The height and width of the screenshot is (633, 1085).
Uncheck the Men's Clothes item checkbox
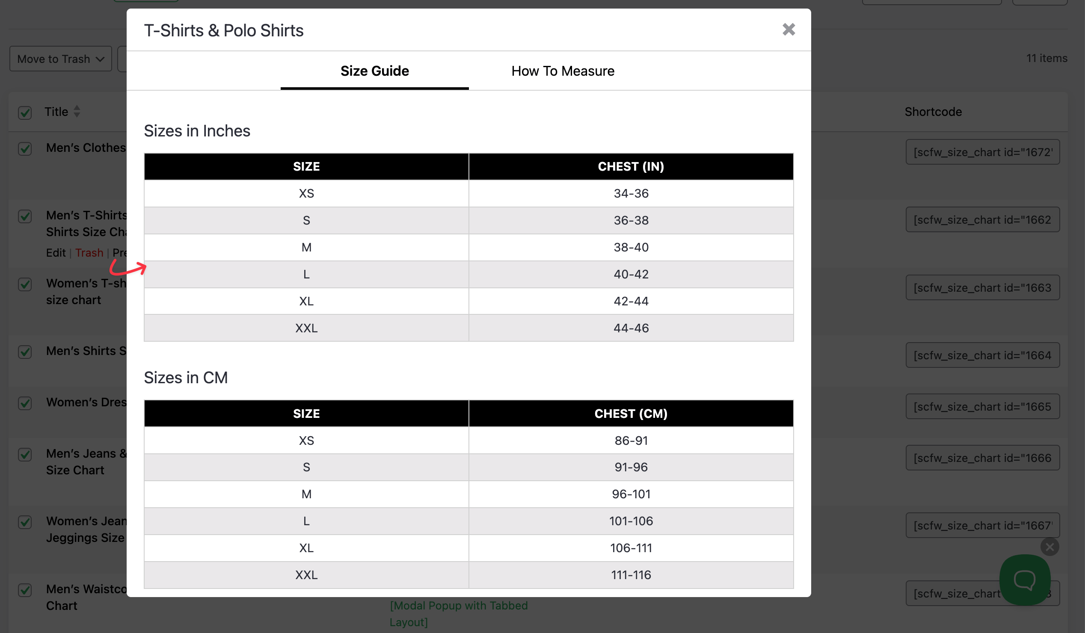pos(24,149)
